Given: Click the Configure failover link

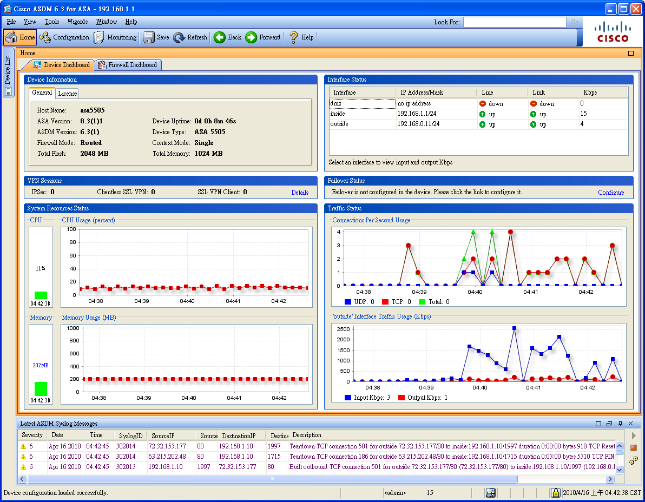Looking at the screenshot, I should coord(611,193).
